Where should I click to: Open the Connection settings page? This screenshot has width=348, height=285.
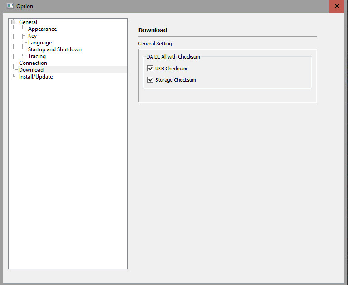pyautogui.click(x=33, y=63)
